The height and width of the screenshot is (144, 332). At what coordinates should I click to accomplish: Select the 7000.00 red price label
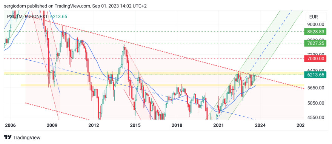(x=315, y=58)
